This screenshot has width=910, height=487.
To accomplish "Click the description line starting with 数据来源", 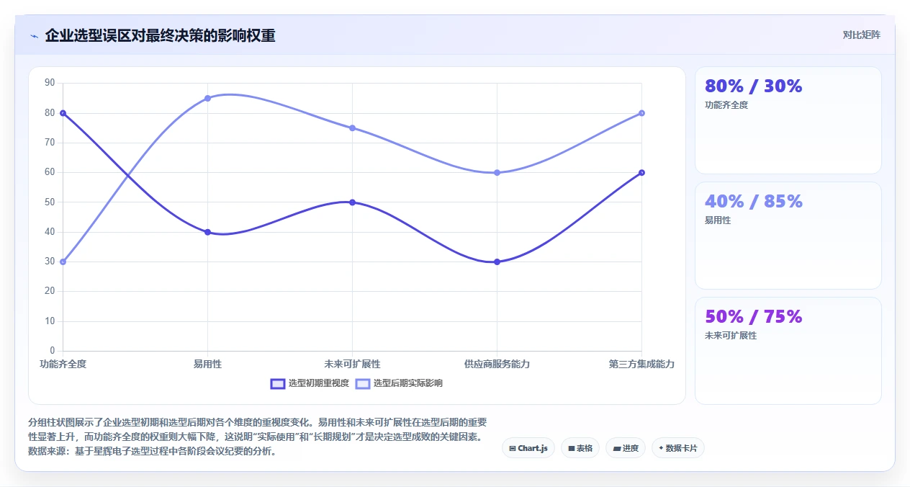I will click(152, 452).
